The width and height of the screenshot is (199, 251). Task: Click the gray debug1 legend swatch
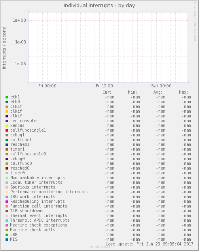coord(7,135)
